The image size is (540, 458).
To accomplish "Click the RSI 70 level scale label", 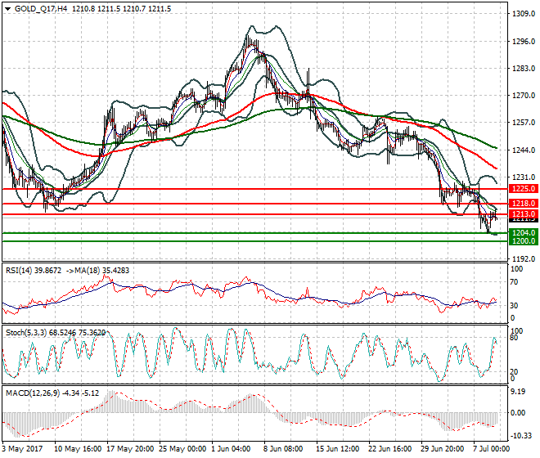I will pos(514,282).
